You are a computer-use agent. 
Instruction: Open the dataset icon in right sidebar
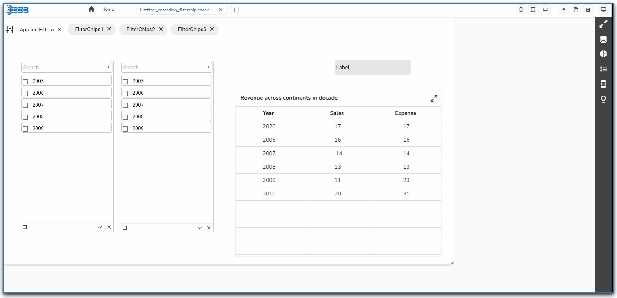pyautogui.click(x=603, y=39)
